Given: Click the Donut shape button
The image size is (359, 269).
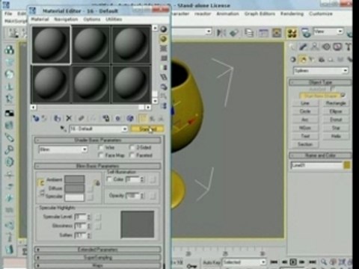Looking at the screenshot, I should [336, 120].
